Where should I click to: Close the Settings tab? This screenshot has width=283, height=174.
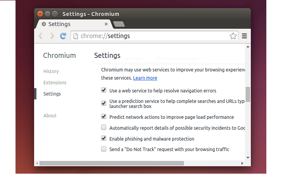106,24
